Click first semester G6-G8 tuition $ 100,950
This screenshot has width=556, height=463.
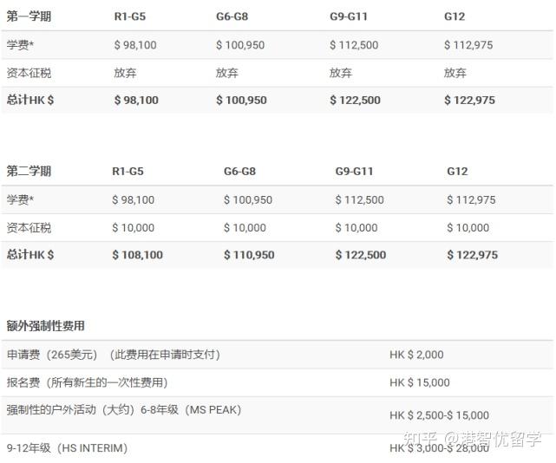tap(240, 45)
